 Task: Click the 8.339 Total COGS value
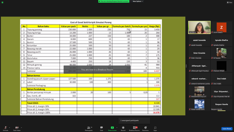click(157, 103)
